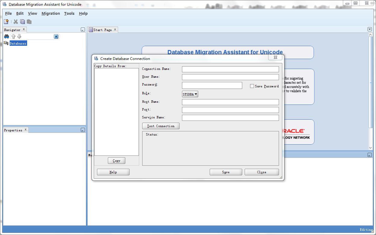Click the Databases plug connection icon
376x235 pixels.
point(6,43)
